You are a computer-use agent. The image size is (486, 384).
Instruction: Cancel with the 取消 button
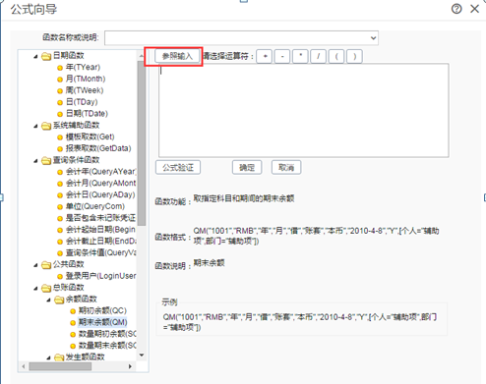coord(286,168)
